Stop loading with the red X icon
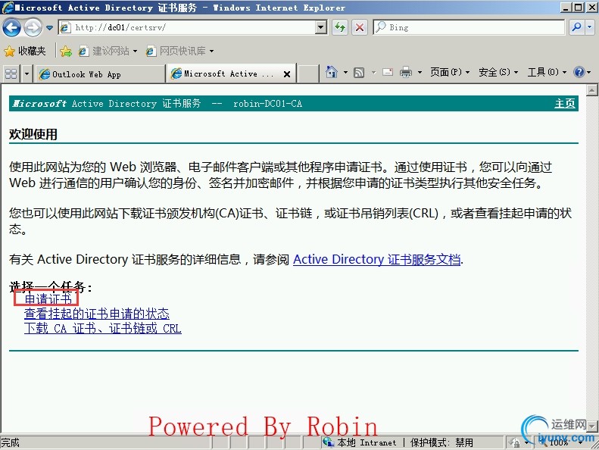 coord(359,27)
